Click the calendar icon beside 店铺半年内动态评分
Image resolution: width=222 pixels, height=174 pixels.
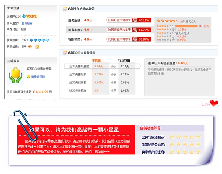tap(65, 9)
